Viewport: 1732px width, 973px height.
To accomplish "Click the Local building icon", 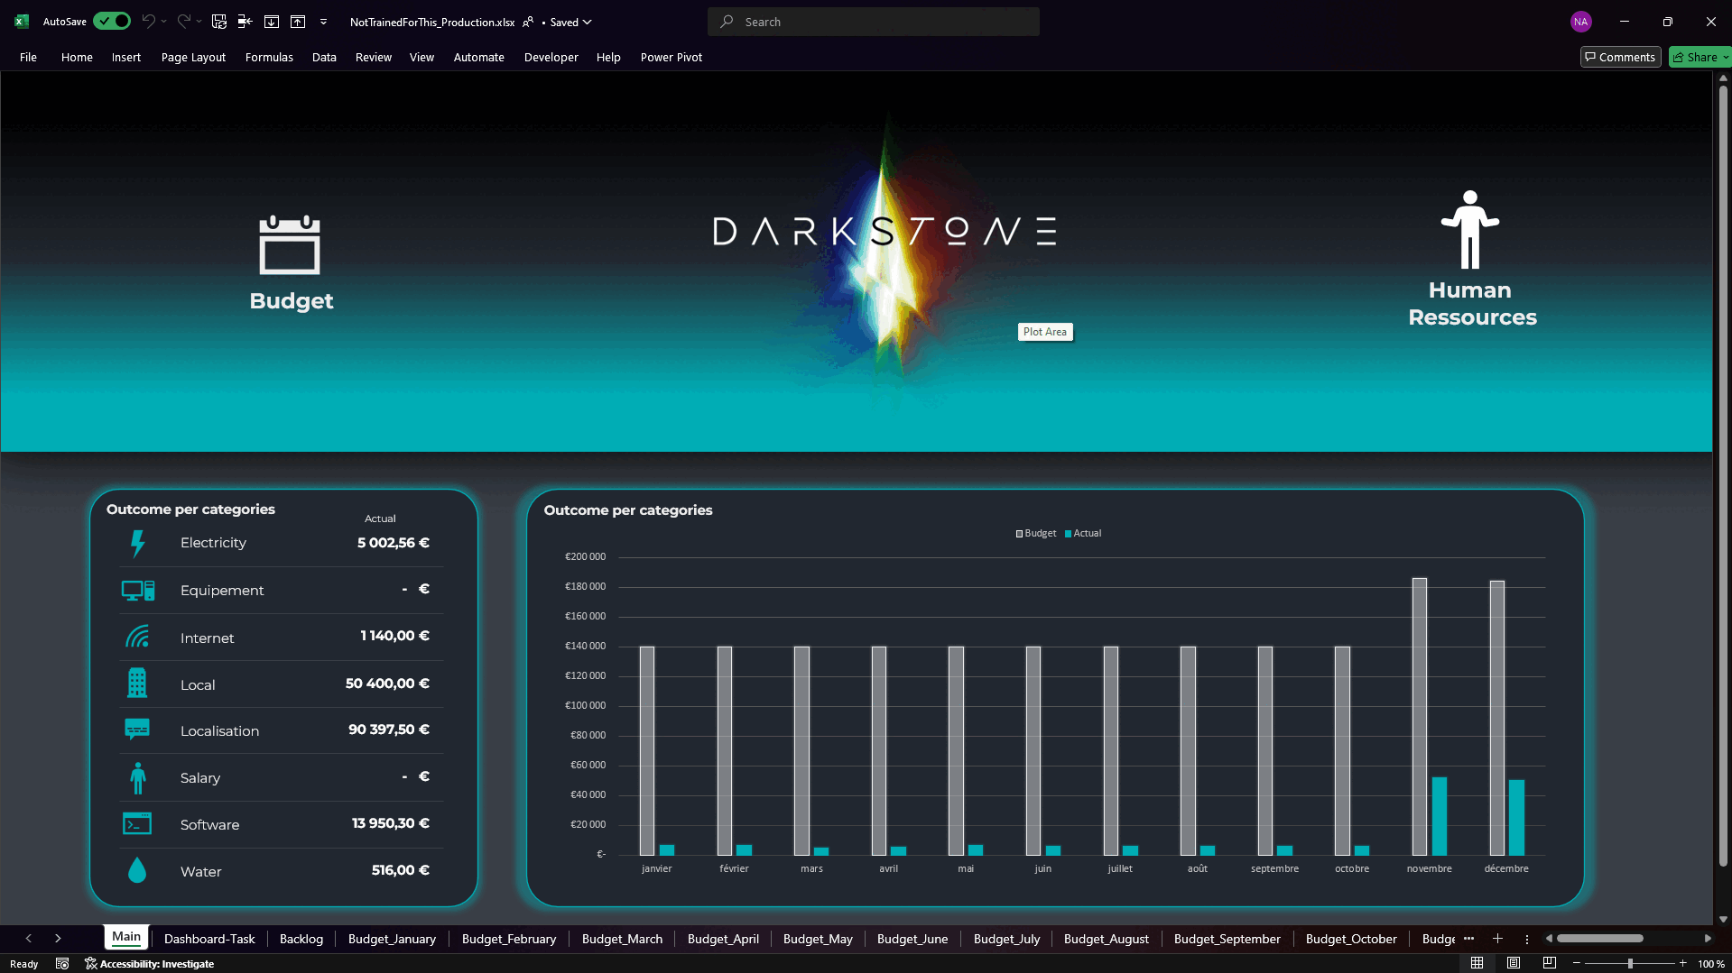I will (137, 683).
